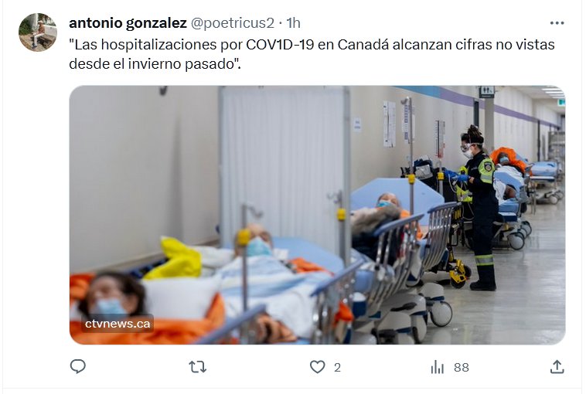Viewport: 586px width, 394px height.
Task: Click the share upload arrow icon
Action: click(557, 367)
